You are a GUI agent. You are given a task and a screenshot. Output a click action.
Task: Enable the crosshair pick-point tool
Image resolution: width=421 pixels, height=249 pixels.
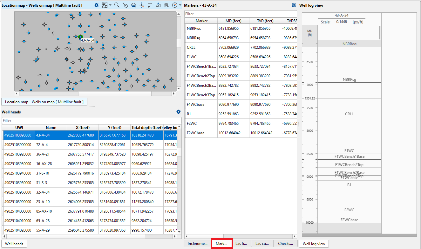click(142, 5)
